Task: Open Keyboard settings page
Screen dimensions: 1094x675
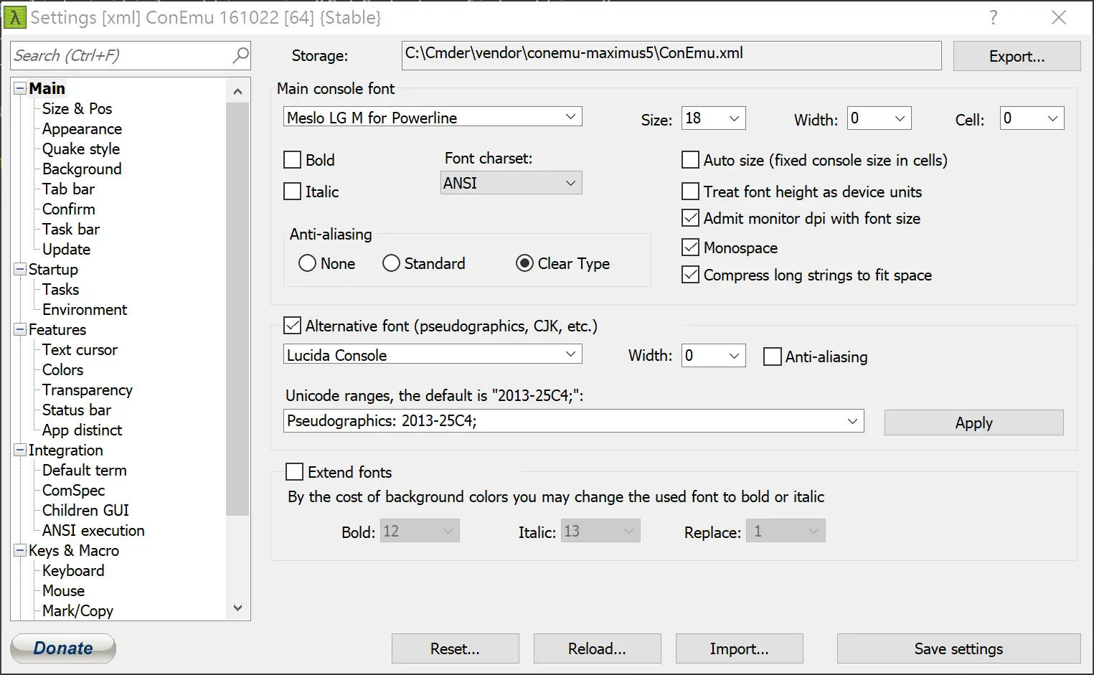Action: (73, 571)
